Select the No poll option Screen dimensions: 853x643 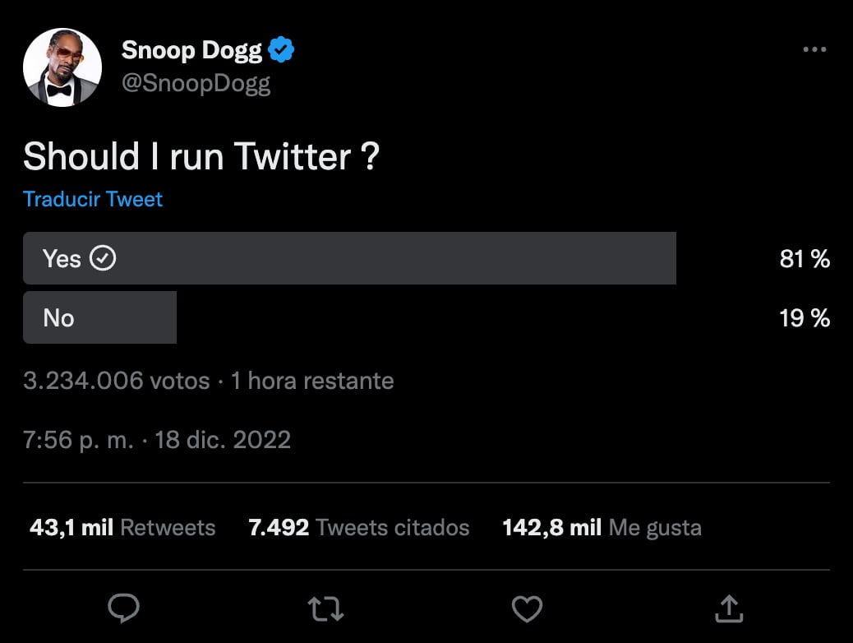[x=99, y=317]
